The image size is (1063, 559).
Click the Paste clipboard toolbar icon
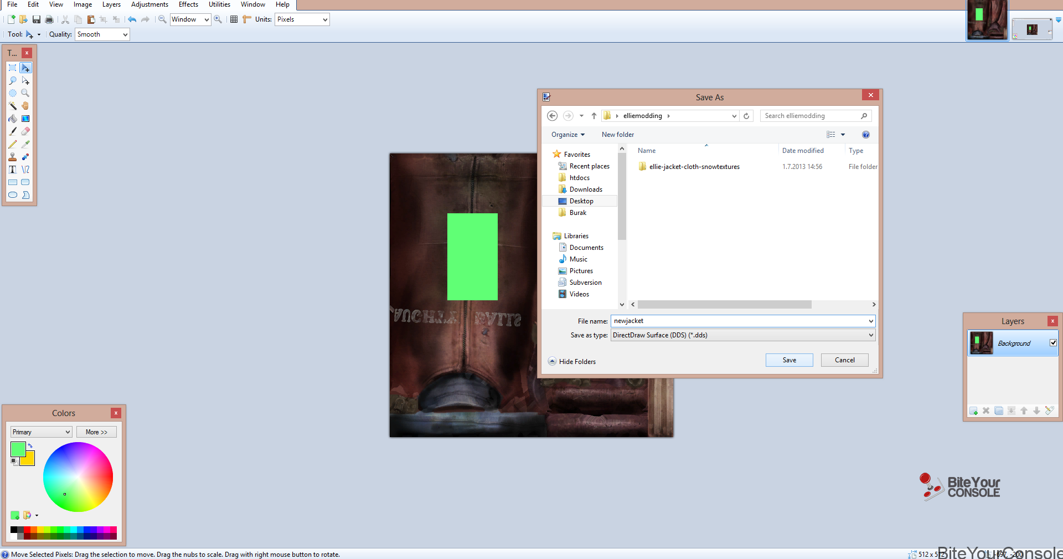(x=91, y=19)
